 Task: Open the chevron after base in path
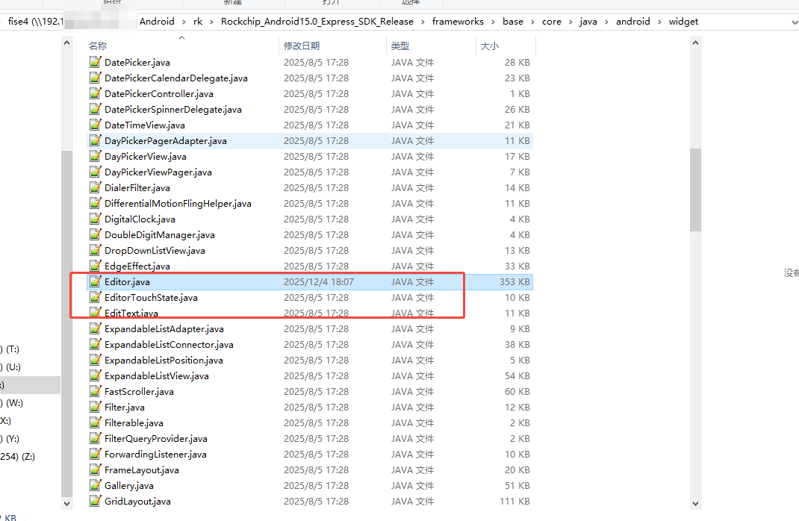coord(532,22)
